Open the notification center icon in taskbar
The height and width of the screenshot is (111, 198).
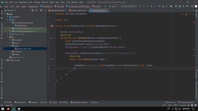[193, 109]
